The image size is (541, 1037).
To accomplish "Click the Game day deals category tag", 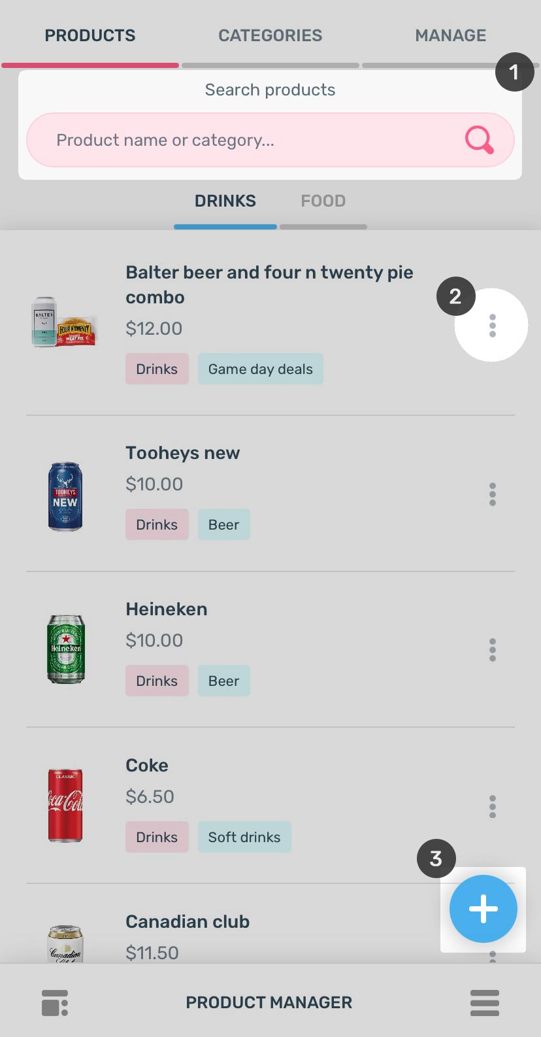I will point(260,369).
